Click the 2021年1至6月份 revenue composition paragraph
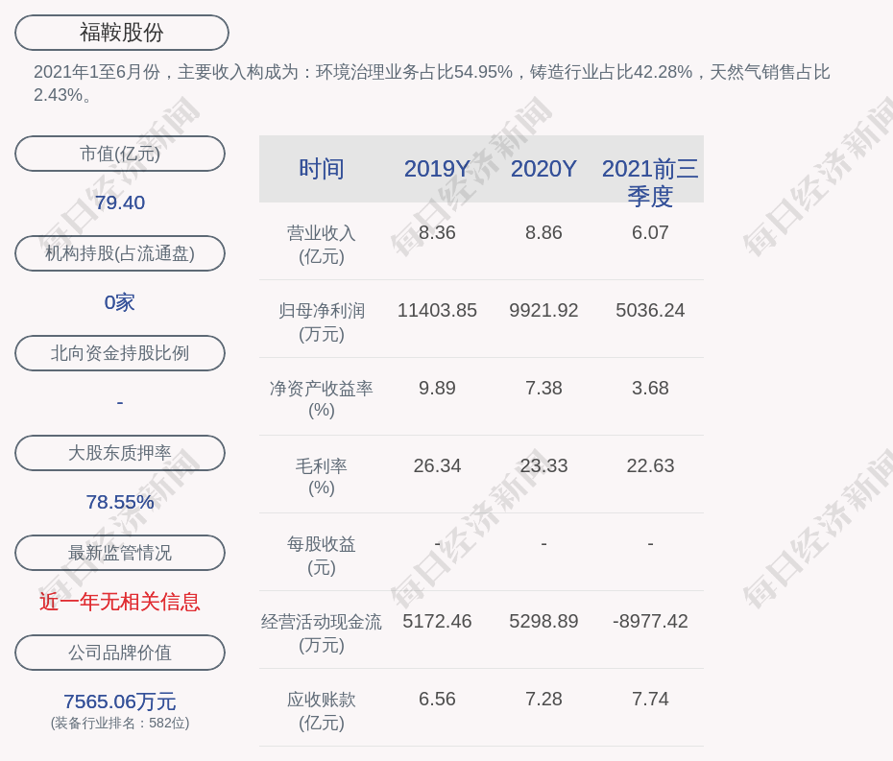The image size is (893, 761). (x=432, y=83)
